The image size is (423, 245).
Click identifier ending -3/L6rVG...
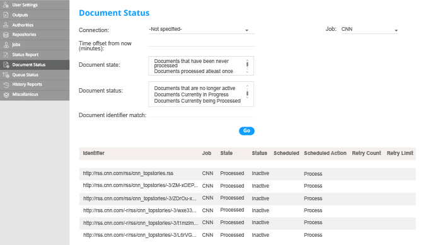coord(140,235)
